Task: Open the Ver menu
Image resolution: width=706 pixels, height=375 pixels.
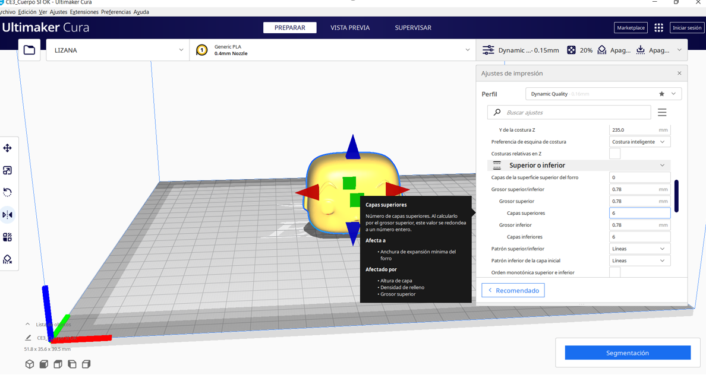Action: click(x=43, y=12)
